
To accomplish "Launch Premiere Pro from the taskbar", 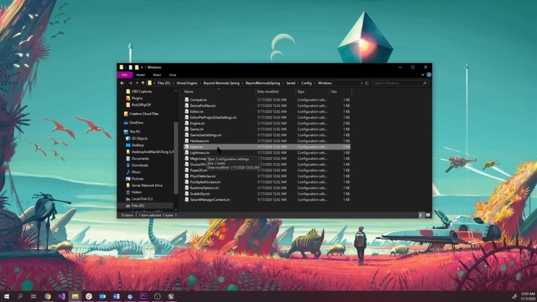I will (143, 296).
